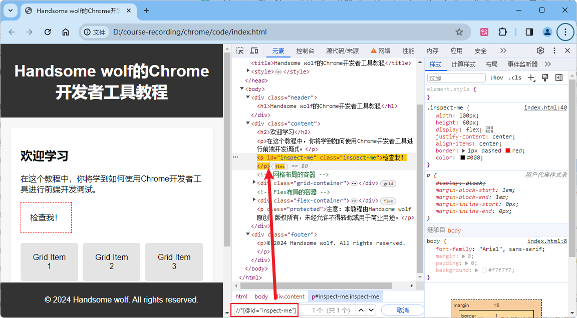Switch to the 控制台 tab

click(305, 51)
